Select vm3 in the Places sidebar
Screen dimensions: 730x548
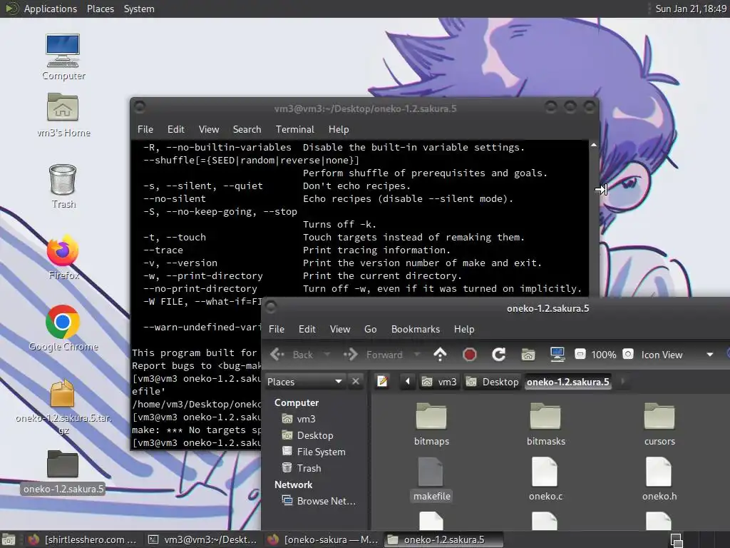(x=299, y=419)
